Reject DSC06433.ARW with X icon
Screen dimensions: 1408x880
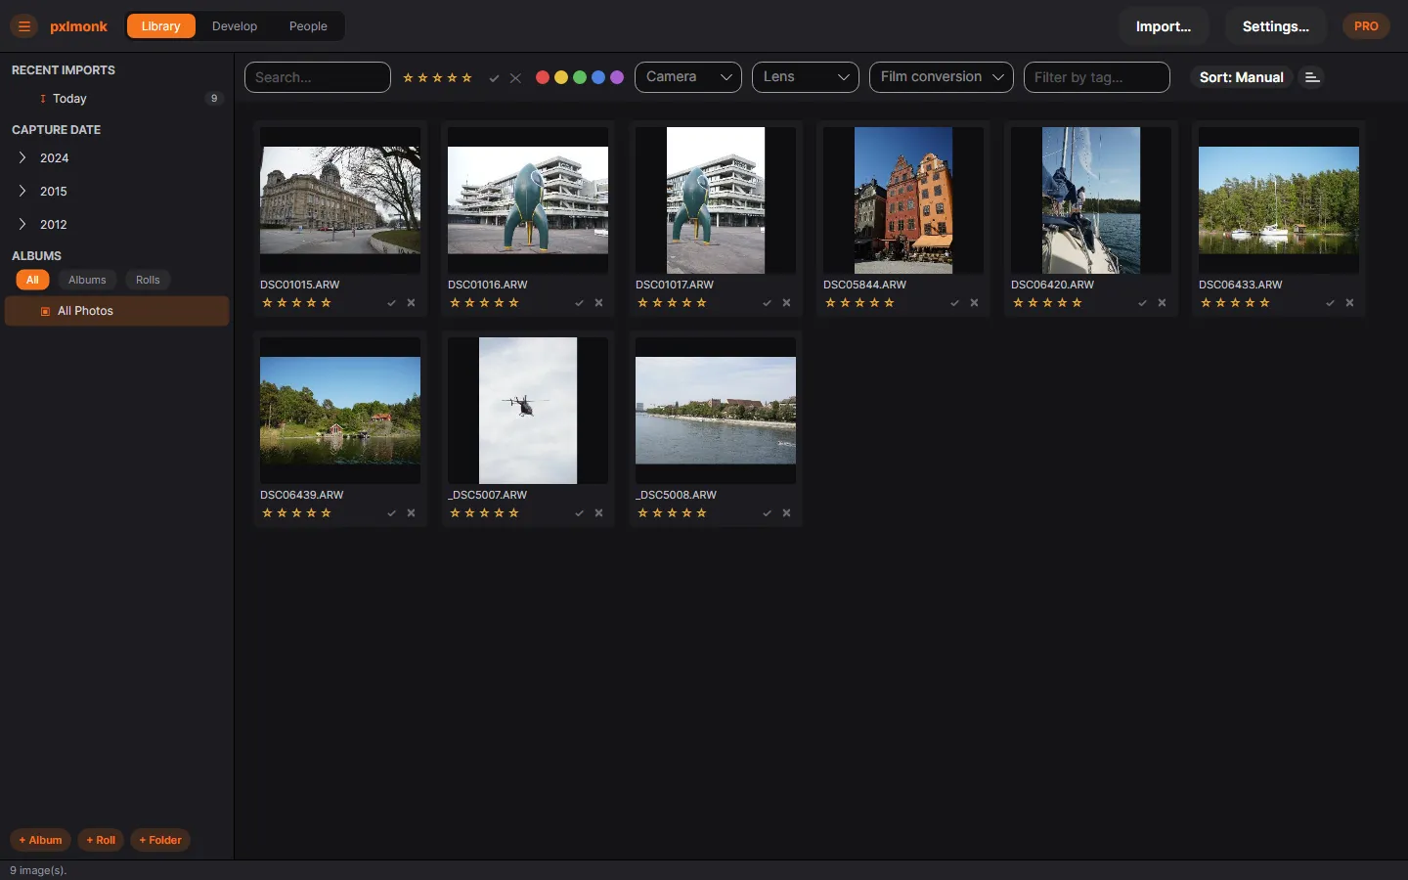point(1349,303)
